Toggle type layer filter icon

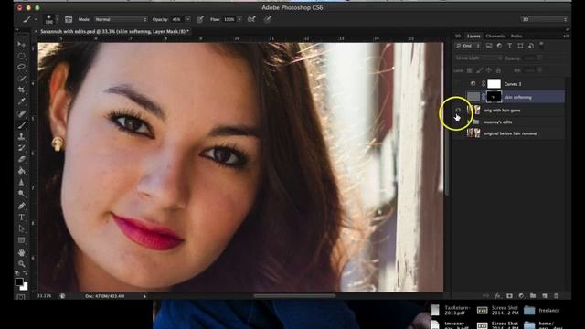coord(510,46)
